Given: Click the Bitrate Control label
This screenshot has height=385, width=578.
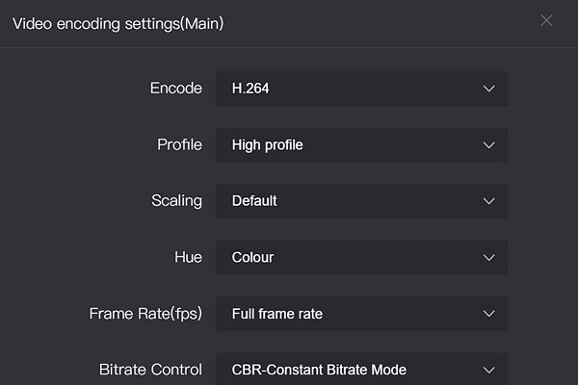Looking at the screenshot, I should coord(150,370).
